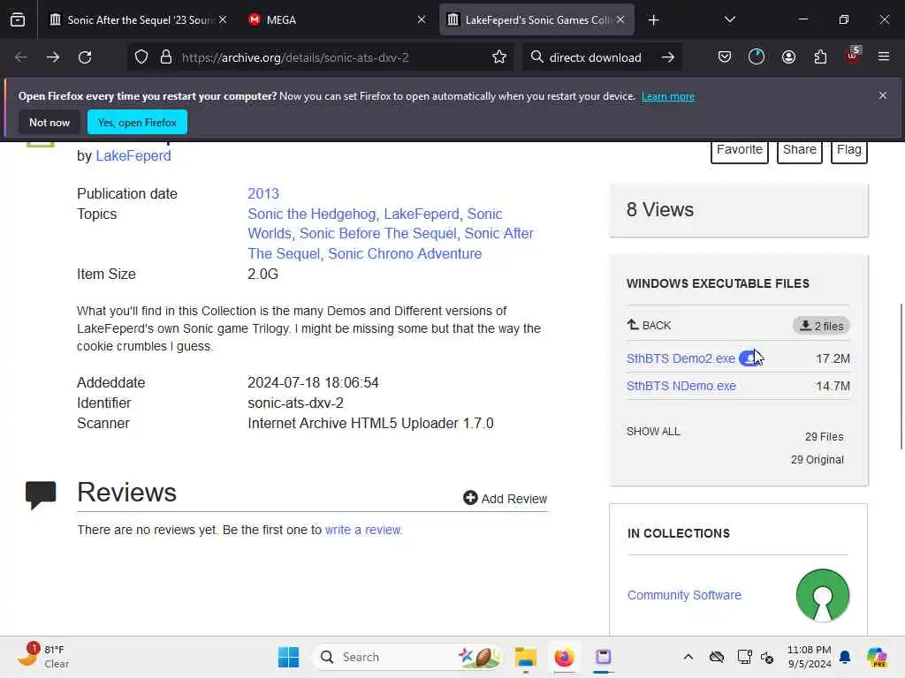This screenshot has width=905, height=678.
Task: Open Sonic the Hedgehog topic link
Action: click(312, 214)
